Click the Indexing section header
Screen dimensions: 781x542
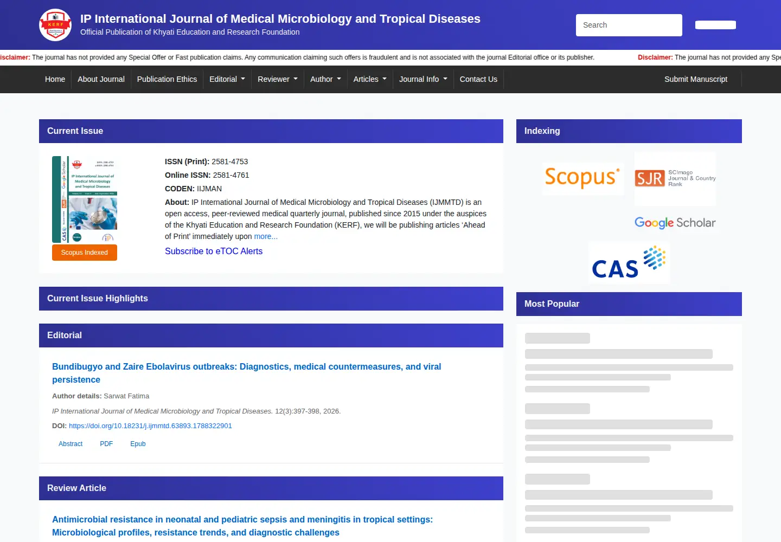(x=629, y=131)
